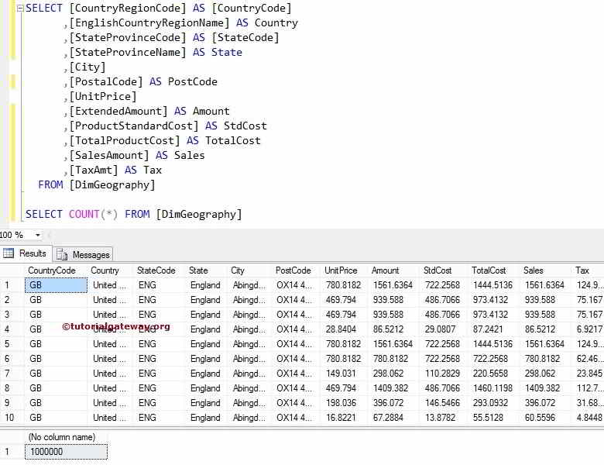Click the COUNT keyword in the editor
Viewport: 604px width, 465px height.
click(x=84, y=214)
